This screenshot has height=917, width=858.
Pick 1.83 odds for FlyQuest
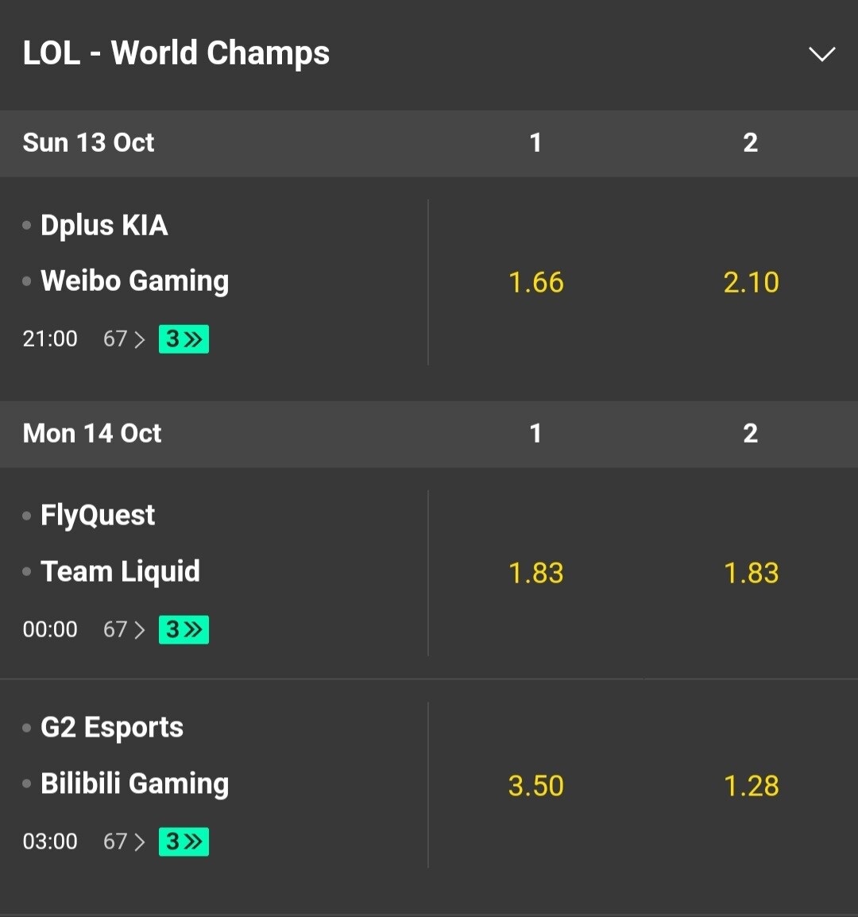pos(535,574)
